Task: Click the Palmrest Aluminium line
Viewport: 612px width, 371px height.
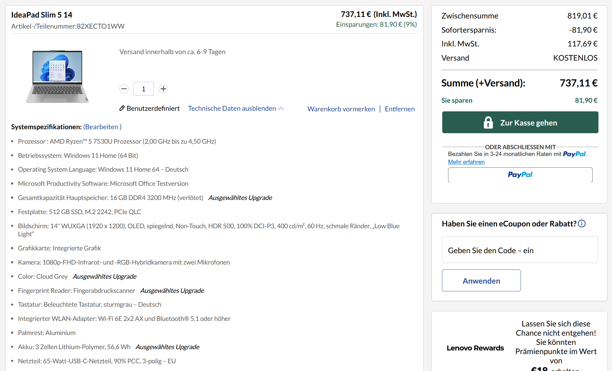Action: pos(47,333)
